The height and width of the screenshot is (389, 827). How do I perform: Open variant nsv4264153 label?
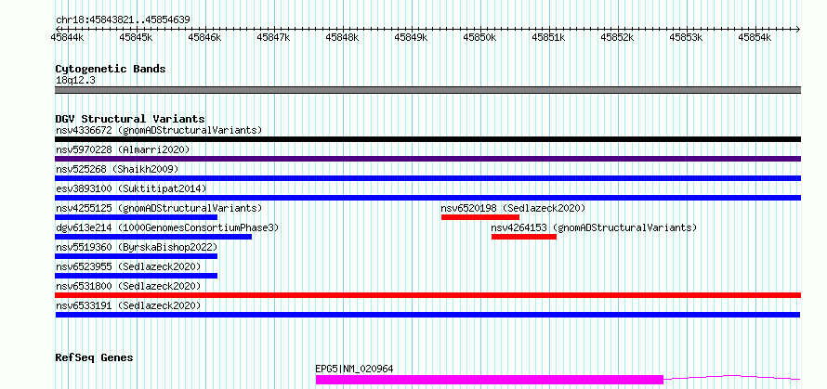[595, 227]
